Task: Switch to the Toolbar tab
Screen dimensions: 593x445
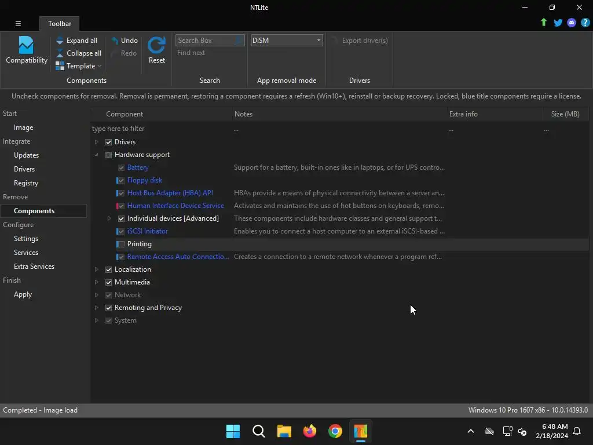Action: click(x=60, y=23)
